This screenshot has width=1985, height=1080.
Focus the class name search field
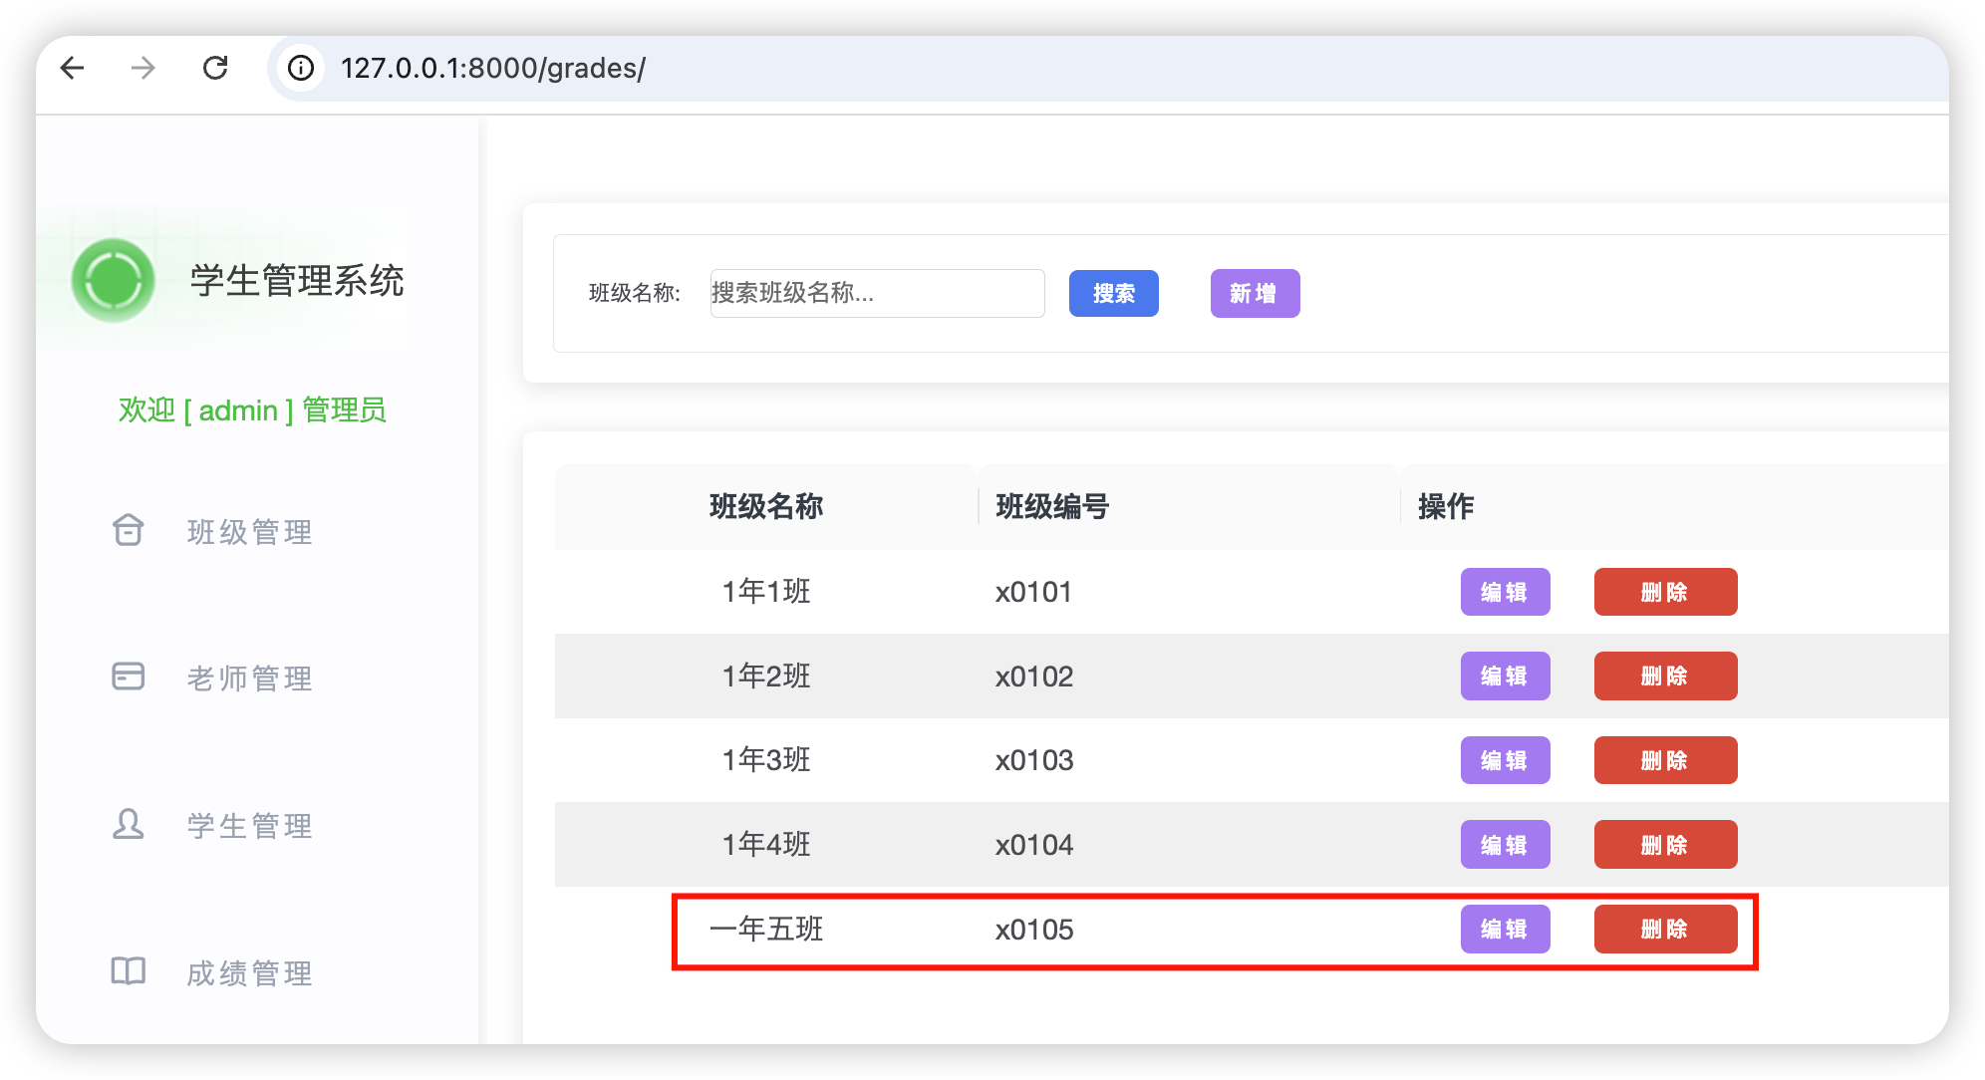tap(877, 293)
